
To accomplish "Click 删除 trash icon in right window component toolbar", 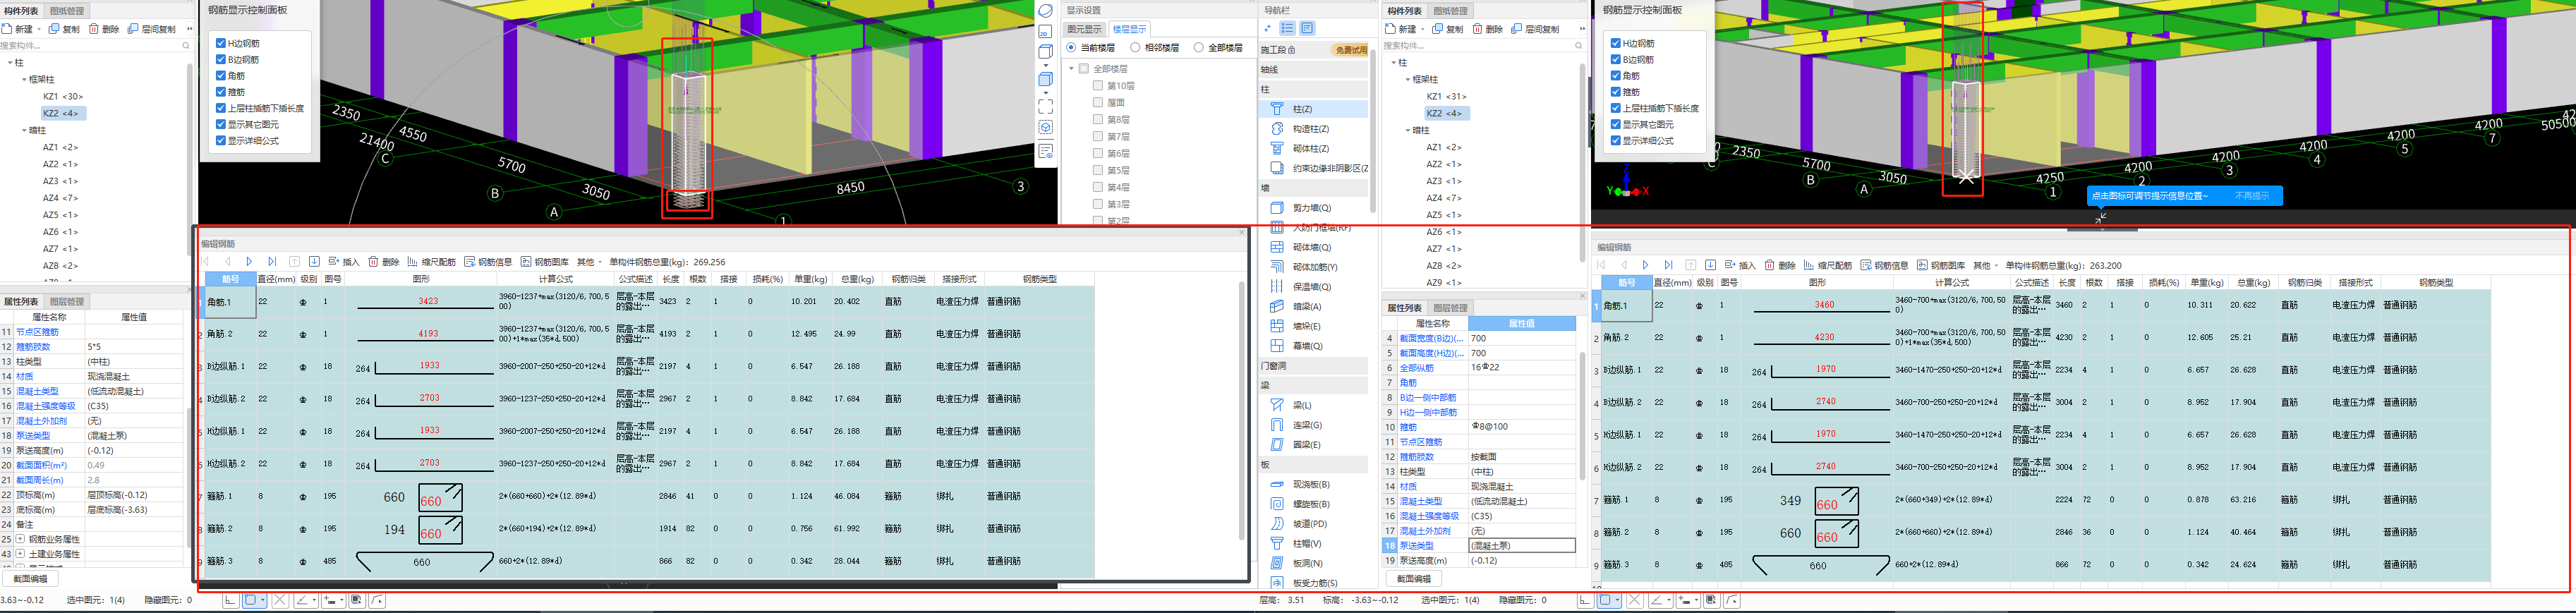I will (x=1477, y=29).
